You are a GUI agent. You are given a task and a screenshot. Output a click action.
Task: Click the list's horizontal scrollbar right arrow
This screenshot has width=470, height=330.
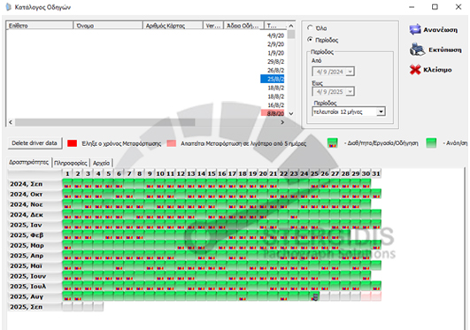(282, 122)
